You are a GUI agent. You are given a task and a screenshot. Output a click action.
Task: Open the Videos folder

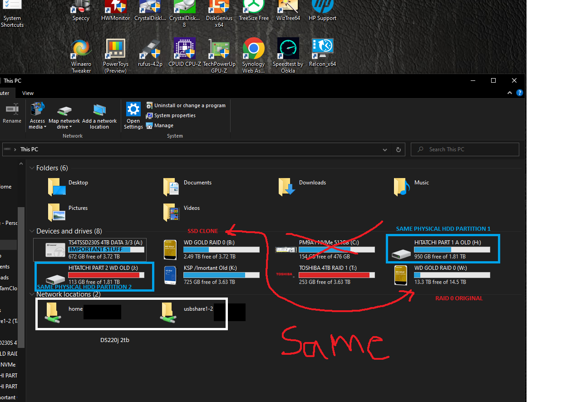182,212
